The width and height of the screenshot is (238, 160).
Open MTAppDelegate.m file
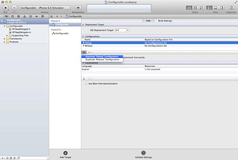point(21,32)
